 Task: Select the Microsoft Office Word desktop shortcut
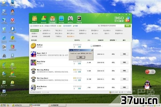pos(4,93)
